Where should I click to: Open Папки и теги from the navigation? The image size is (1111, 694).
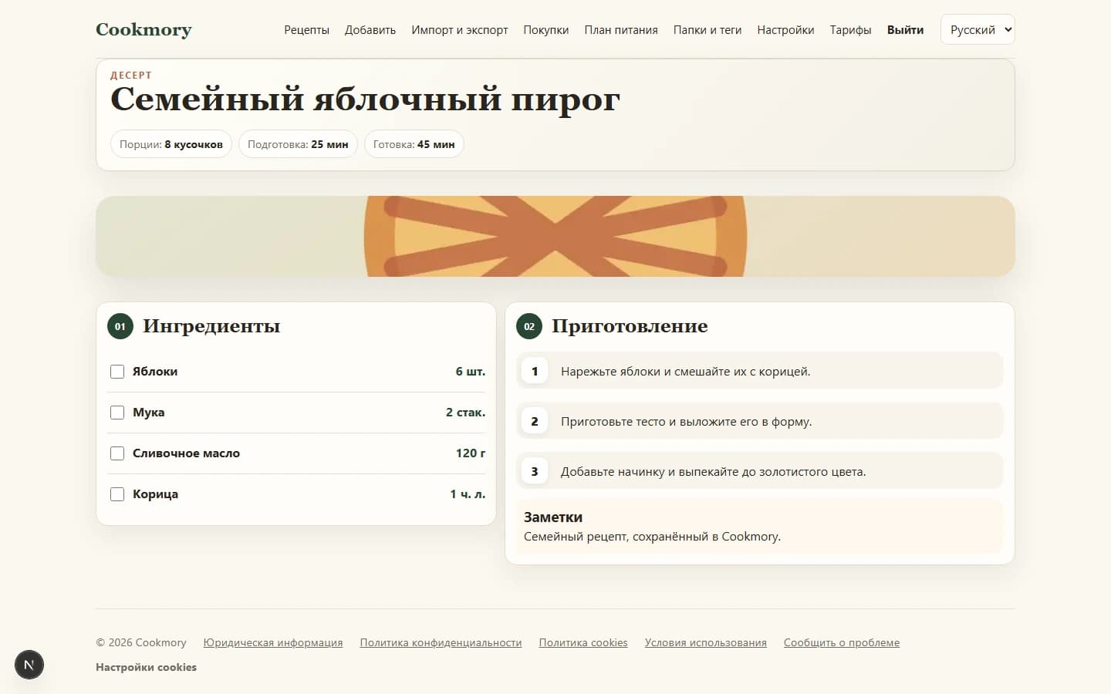(707, 30)
